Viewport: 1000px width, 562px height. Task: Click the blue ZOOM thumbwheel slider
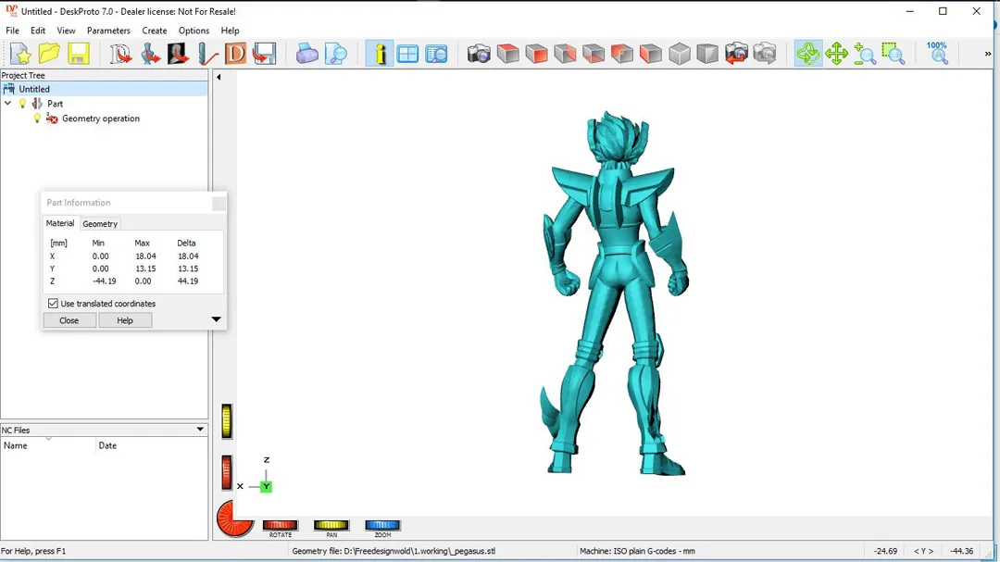click(381, 526)
